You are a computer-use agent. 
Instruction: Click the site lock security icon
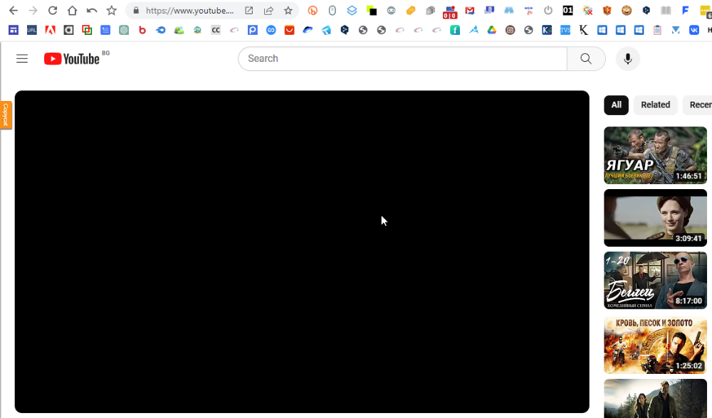136,11
